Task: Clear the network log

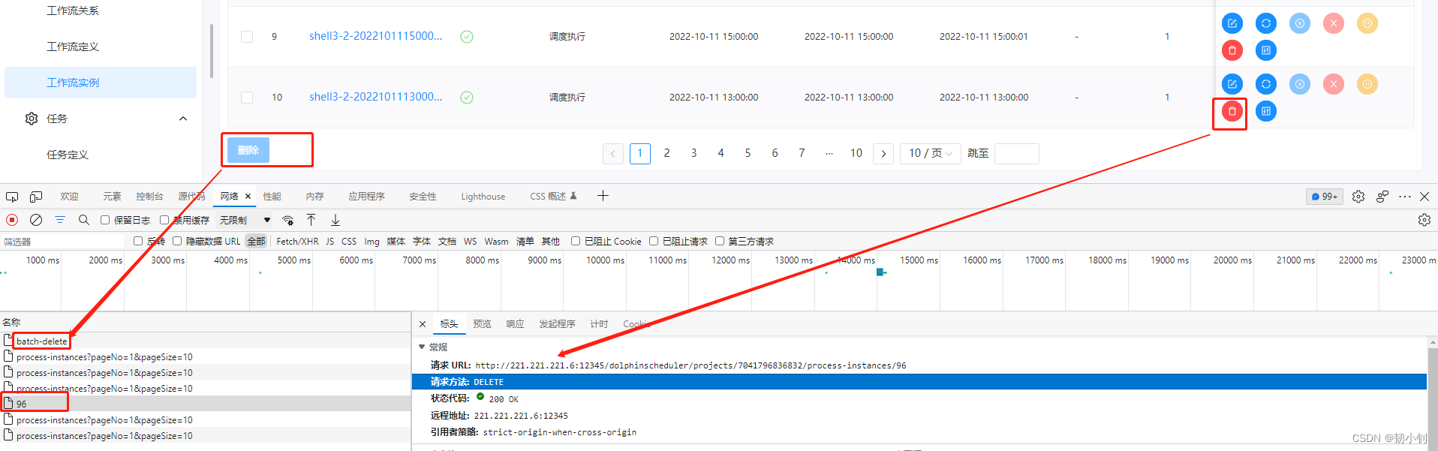Action: [x=35, y=220]
